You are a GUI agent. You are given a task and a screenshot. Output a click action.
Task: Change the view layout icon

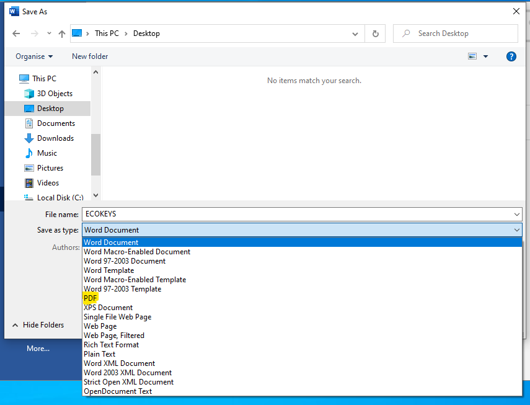click(x=472, y=56)
